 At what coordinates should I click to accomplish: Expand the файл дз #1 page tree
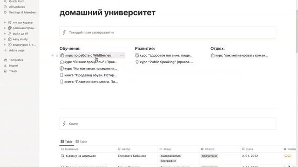[5, 33]
